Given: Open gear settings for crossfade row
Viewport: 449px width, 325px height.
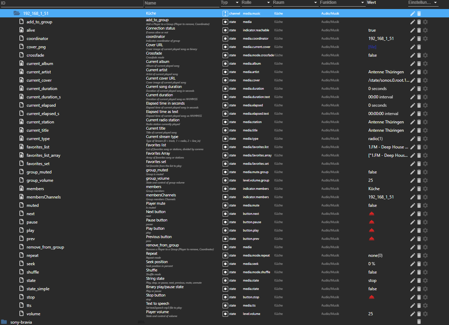Looking at the screenshot, I should pyautogui.click(x=425, y=55).
